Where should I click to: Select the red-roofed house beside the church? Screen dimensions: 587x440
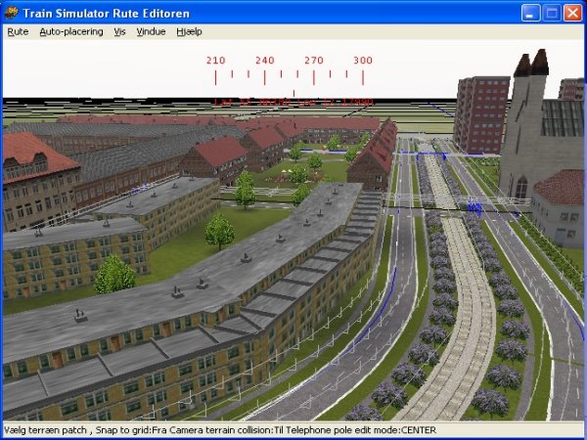(560, 205)
